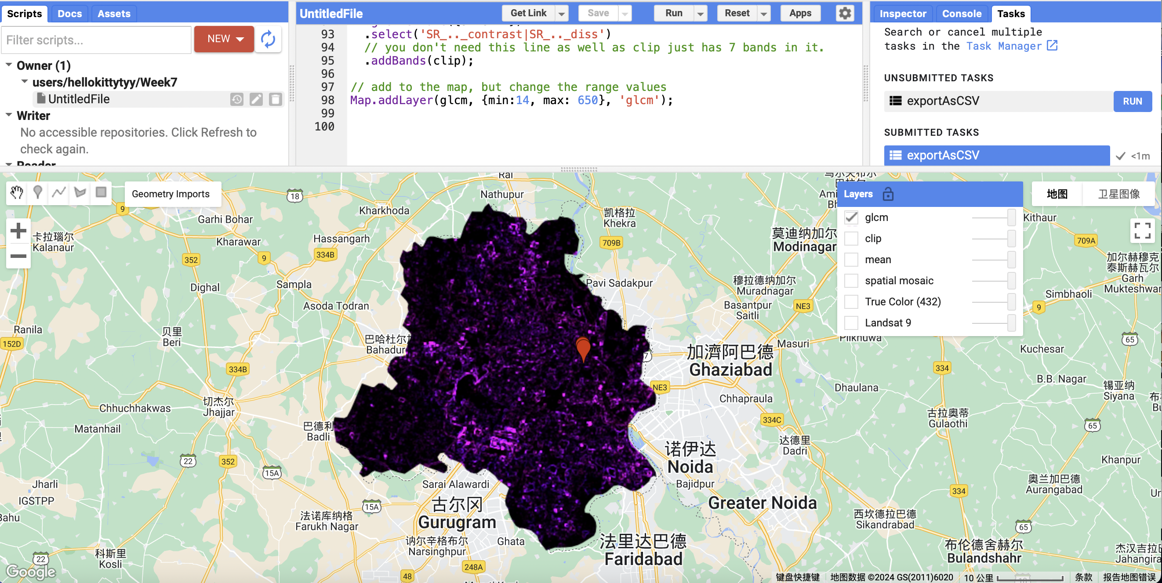1162x583 pixels.
Task: Click the Save button
Action: point(598,13)
